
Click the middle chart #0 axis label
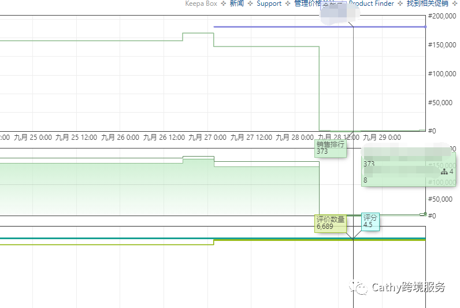coord(432,216)
